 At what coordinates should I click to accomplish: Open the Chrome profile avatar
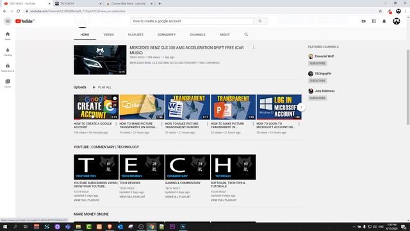click(x=398, y=11)
